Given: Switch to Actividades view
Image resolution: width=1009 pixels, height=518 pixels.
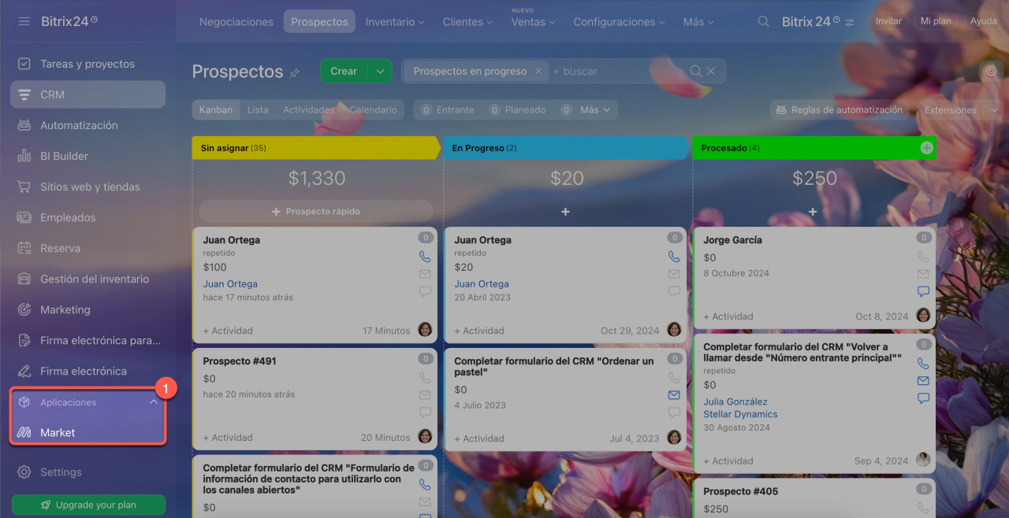Looking at the screenshot, I should pyautogui.click(x=309, y=109).
